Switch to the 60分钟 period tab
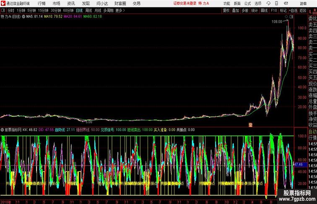Screen dimensions: 317x204 pos(68,10)
